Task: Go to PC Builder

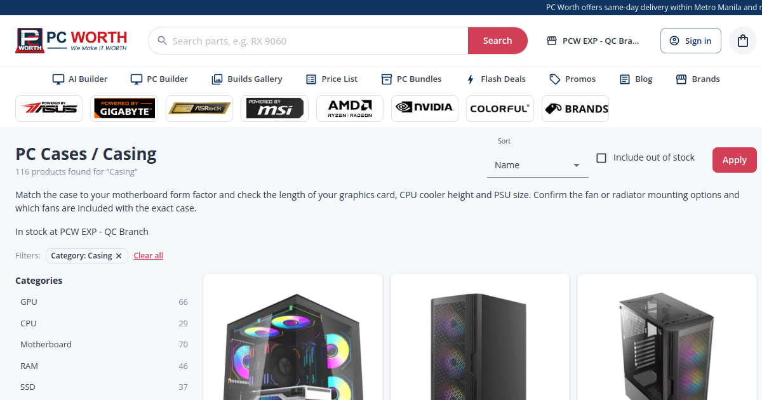Action: pyautogui.click(x=159, y=79)
